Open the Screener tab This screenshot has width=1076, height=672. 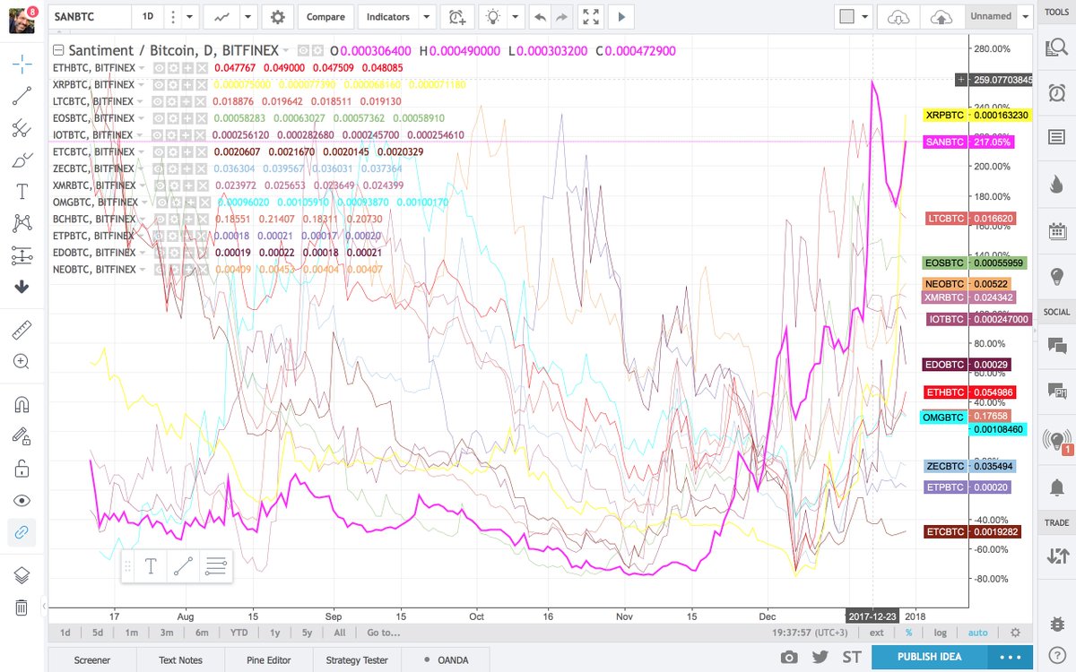pos(91,660)
